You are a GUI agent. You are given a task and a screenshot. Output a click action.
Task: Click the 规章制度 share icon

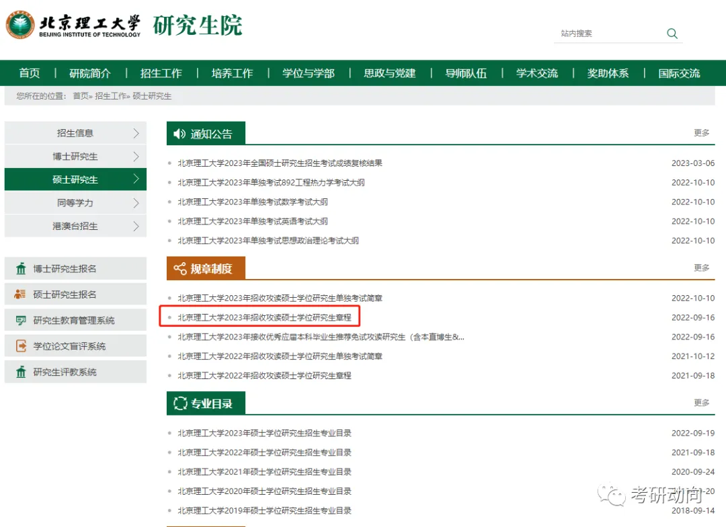(179, 269)
